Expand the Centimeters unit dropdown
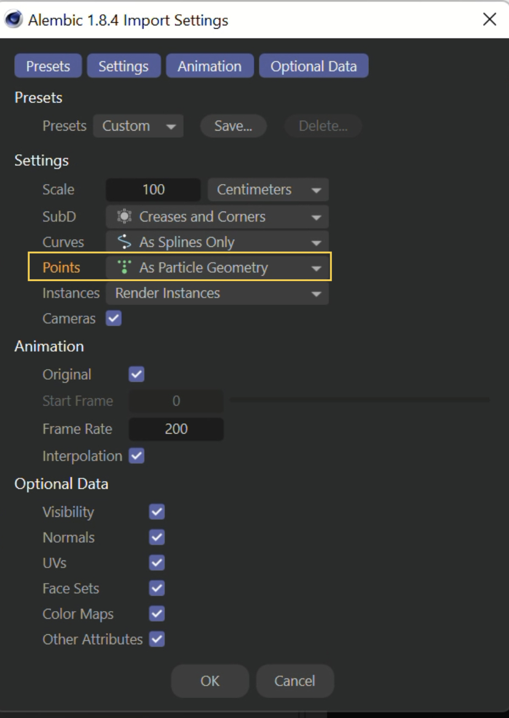The width and height of the screenshot is (509, 718). (x=268, y=190)
